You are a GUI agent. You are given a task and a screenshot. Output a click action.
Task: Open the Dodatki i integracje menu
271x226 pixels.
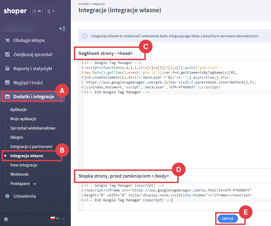point(34,97)
